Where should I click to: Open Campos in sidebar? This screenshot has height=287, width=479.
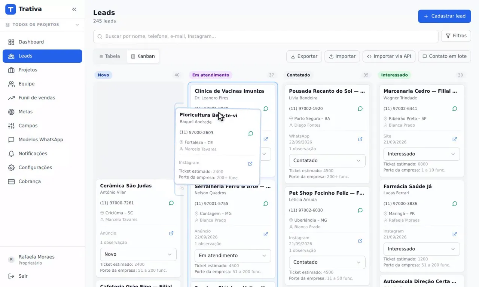point(42,126)
